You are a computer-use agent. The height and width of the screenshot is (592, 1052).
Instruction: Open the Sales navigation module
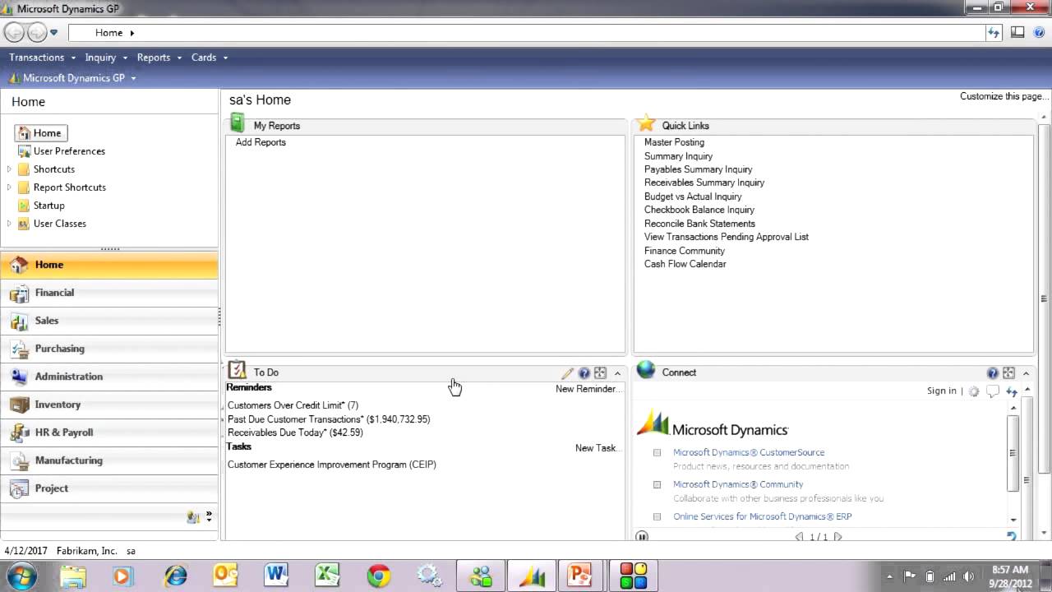(109, 321)
